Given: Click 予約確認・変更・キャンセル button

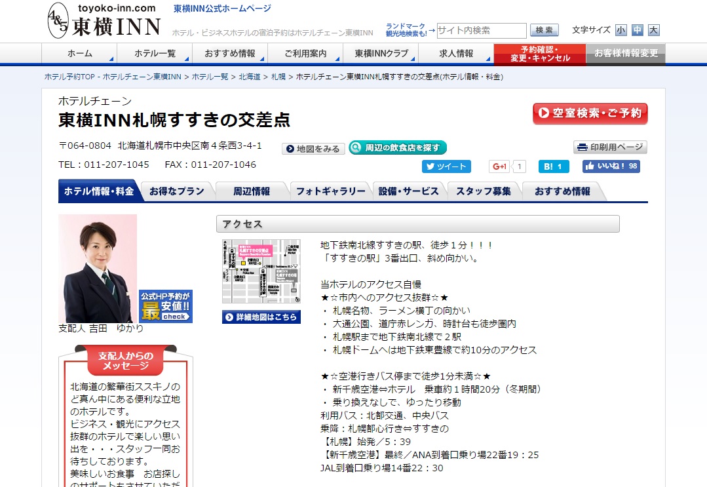Looking at the screenshot, I should (540, 54).
